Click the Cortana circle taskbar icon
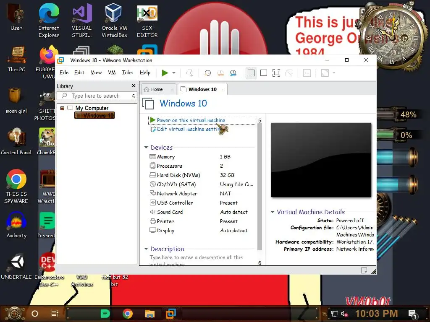 (35, 314)
